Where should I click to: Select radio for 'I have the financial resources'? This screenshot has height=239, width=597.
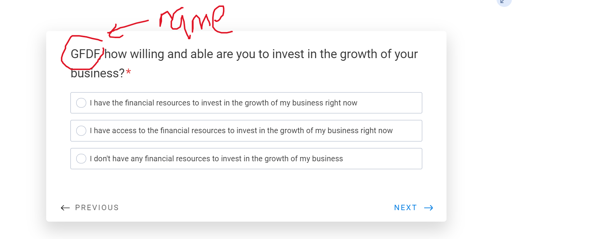tap(81, 103)
